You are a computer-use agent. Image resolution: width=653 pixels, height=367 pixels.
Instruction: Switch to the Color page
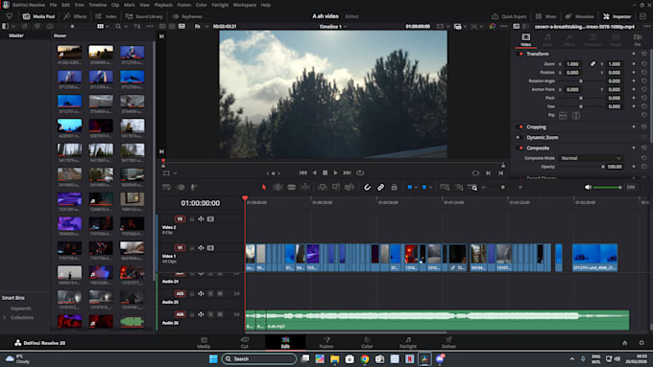[x=367, y=342]
